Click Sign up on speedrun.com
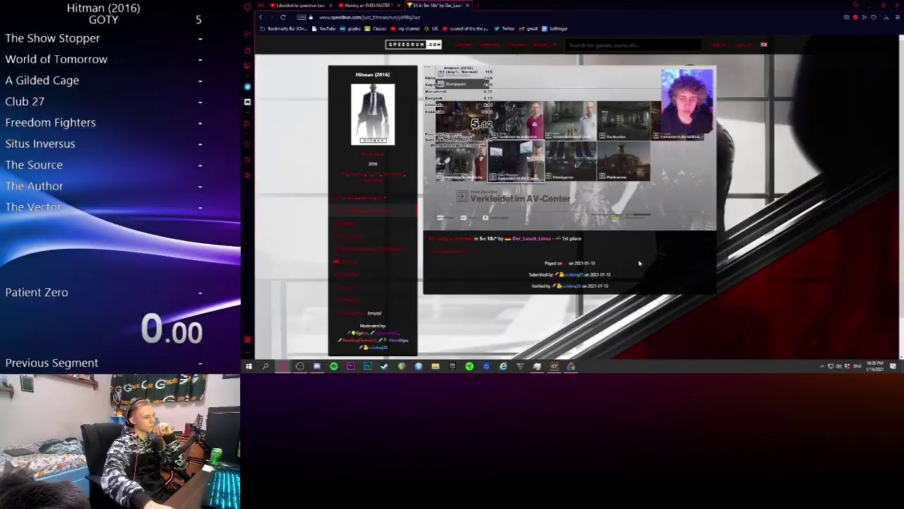The height and width of the screenshot is (509, 904). 743,45
